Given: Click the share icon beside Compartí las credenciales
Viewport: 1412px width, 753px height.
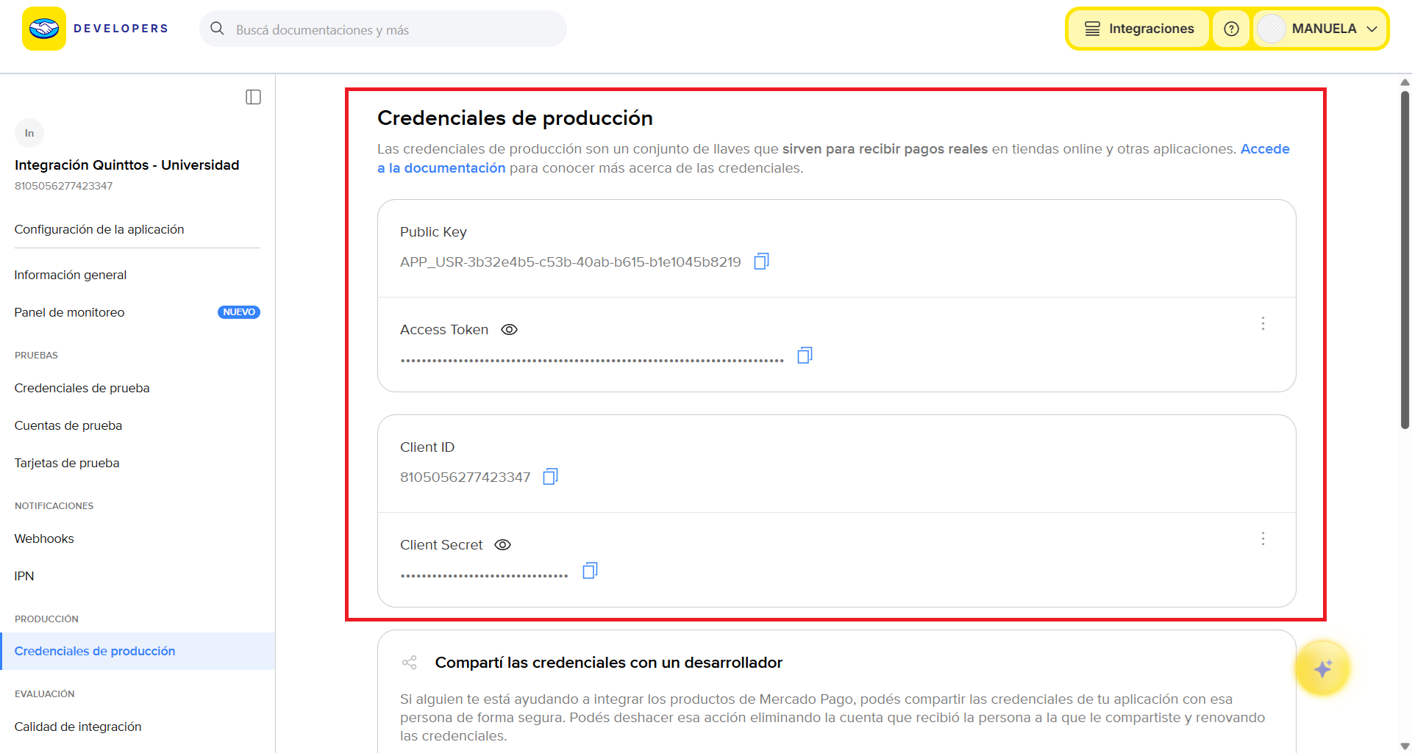Looking at the screenshot, I should [410, 663].
